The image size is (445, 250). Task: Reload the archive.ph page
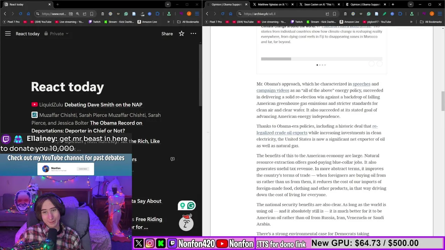[x=222, y=14]
